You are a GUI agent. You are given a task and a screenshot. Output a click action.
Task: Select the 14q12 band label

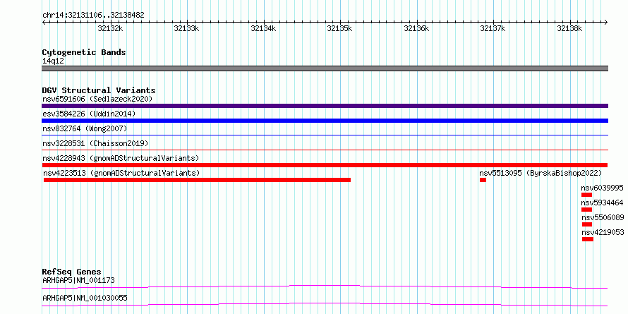tap(53, 61)
